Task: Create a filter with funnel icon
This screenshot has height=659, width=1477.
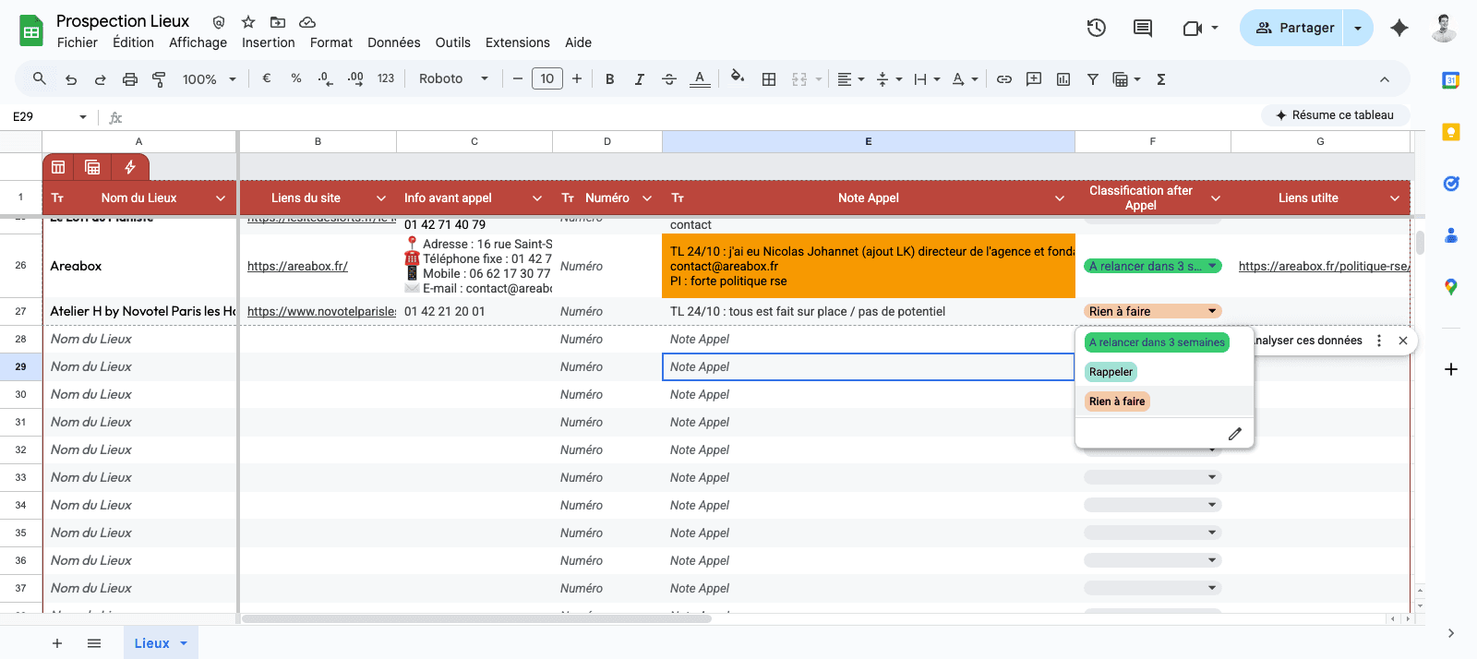Action: tap(1093, 79)
